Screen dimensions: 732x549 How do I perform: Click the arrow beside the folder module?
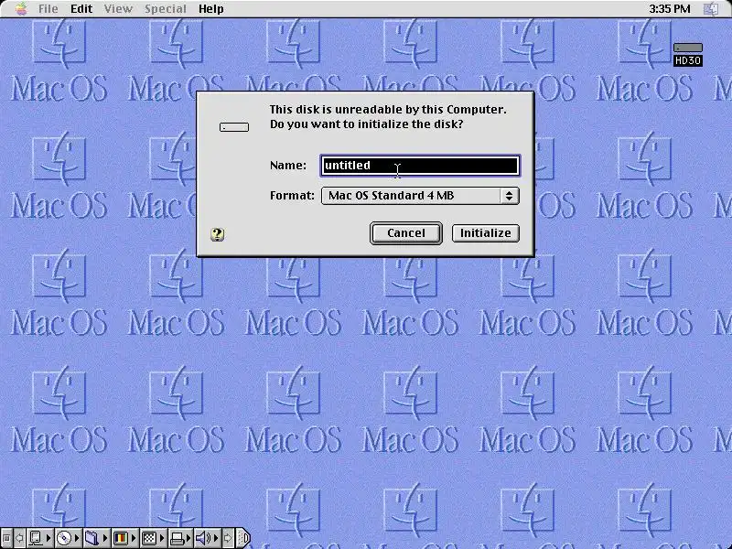(x=105, y=538)
